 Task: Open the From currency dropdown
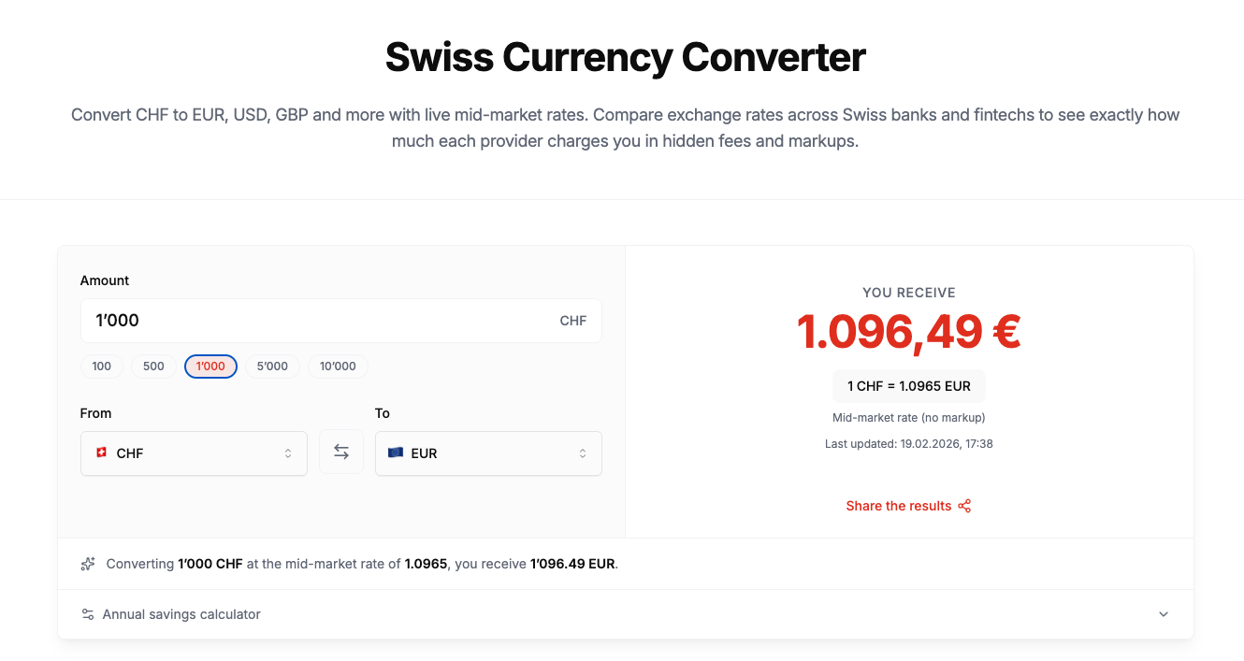point(194,453)
